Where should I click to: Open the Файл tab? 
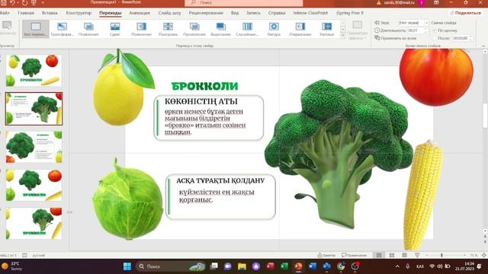pyautogui.click(x=5, y=13)
